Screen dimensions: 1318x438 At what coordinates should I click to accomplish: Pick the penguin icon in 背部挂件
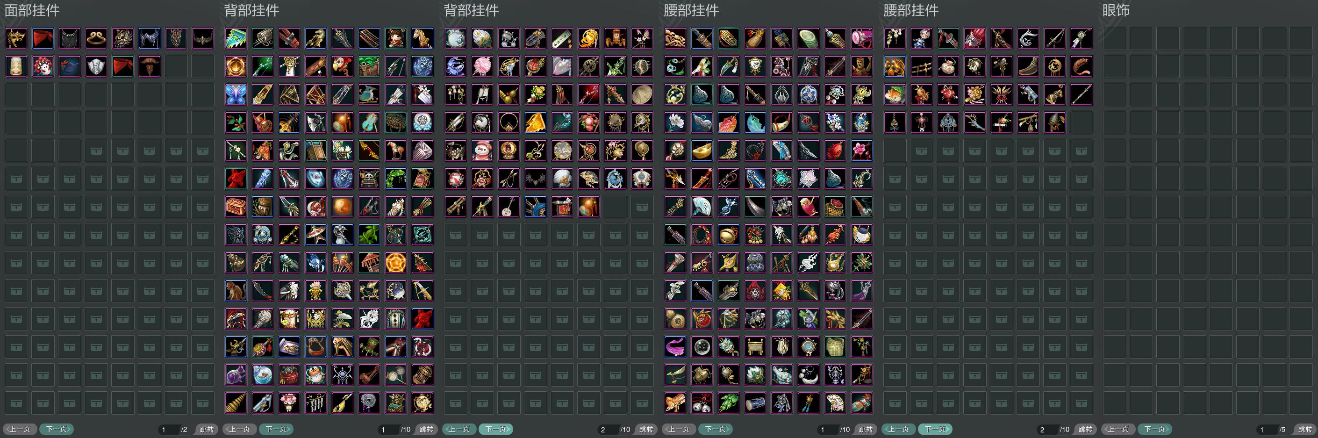(x=315, y=375)
